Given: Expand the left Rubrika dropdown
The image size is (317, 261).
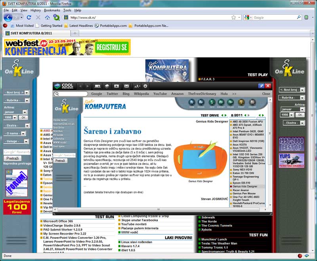Looking at the screenshot, I should tap(27, 100).
